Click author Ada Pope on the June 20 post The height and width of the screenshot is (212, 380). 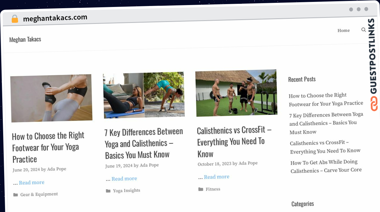point(57,169)
